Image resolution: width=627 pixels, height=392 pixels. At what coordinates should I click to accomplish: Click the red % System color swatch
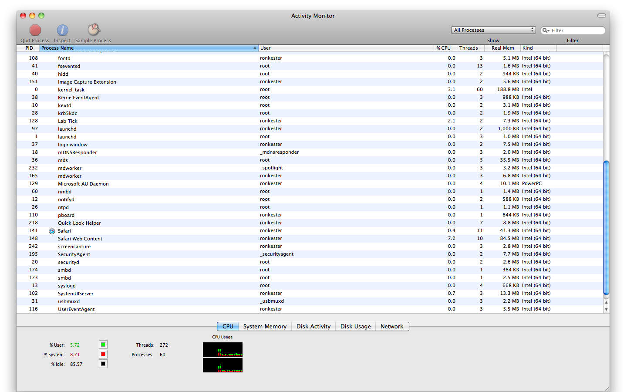(103, 354)
